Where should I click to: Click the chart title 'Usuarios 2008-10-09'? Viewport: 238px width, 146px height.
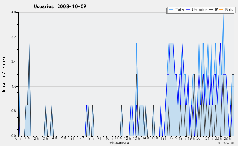click(60, 6)
